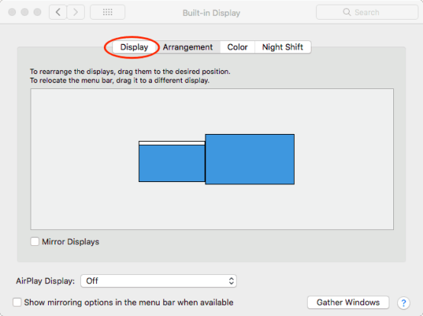Switch to the Arrangement tab
The image size is (423, 316).
[188, 47]
